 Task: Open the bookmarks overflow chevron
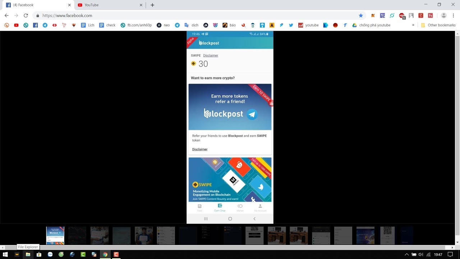pyautogui.click(x=413, y=25)
